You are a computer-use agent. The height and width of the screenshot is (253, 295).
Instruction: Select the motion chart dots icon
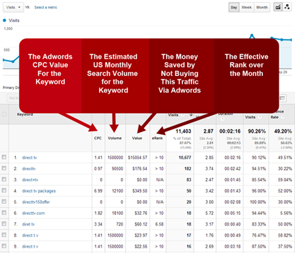click(x=287, y=7)
